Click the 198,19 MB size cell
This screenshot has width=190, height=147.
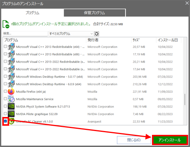139,107
